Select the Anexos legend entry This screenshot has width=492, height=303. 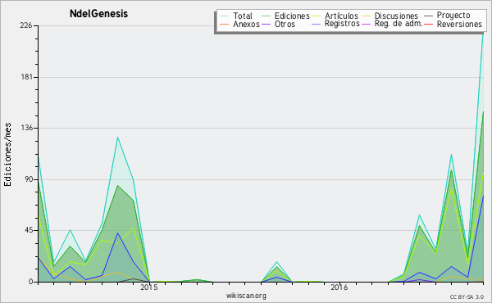point(246,24)
